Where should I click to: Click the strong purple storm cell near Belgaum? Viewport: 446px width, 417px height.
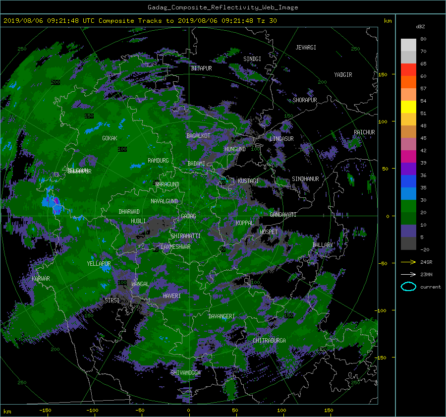(56, 201)
